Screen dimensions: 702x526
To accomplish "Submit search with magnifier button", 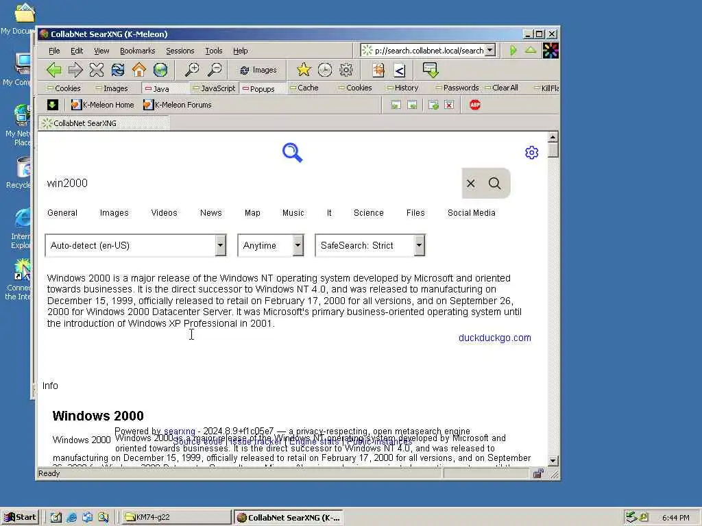I will (495, 184).
